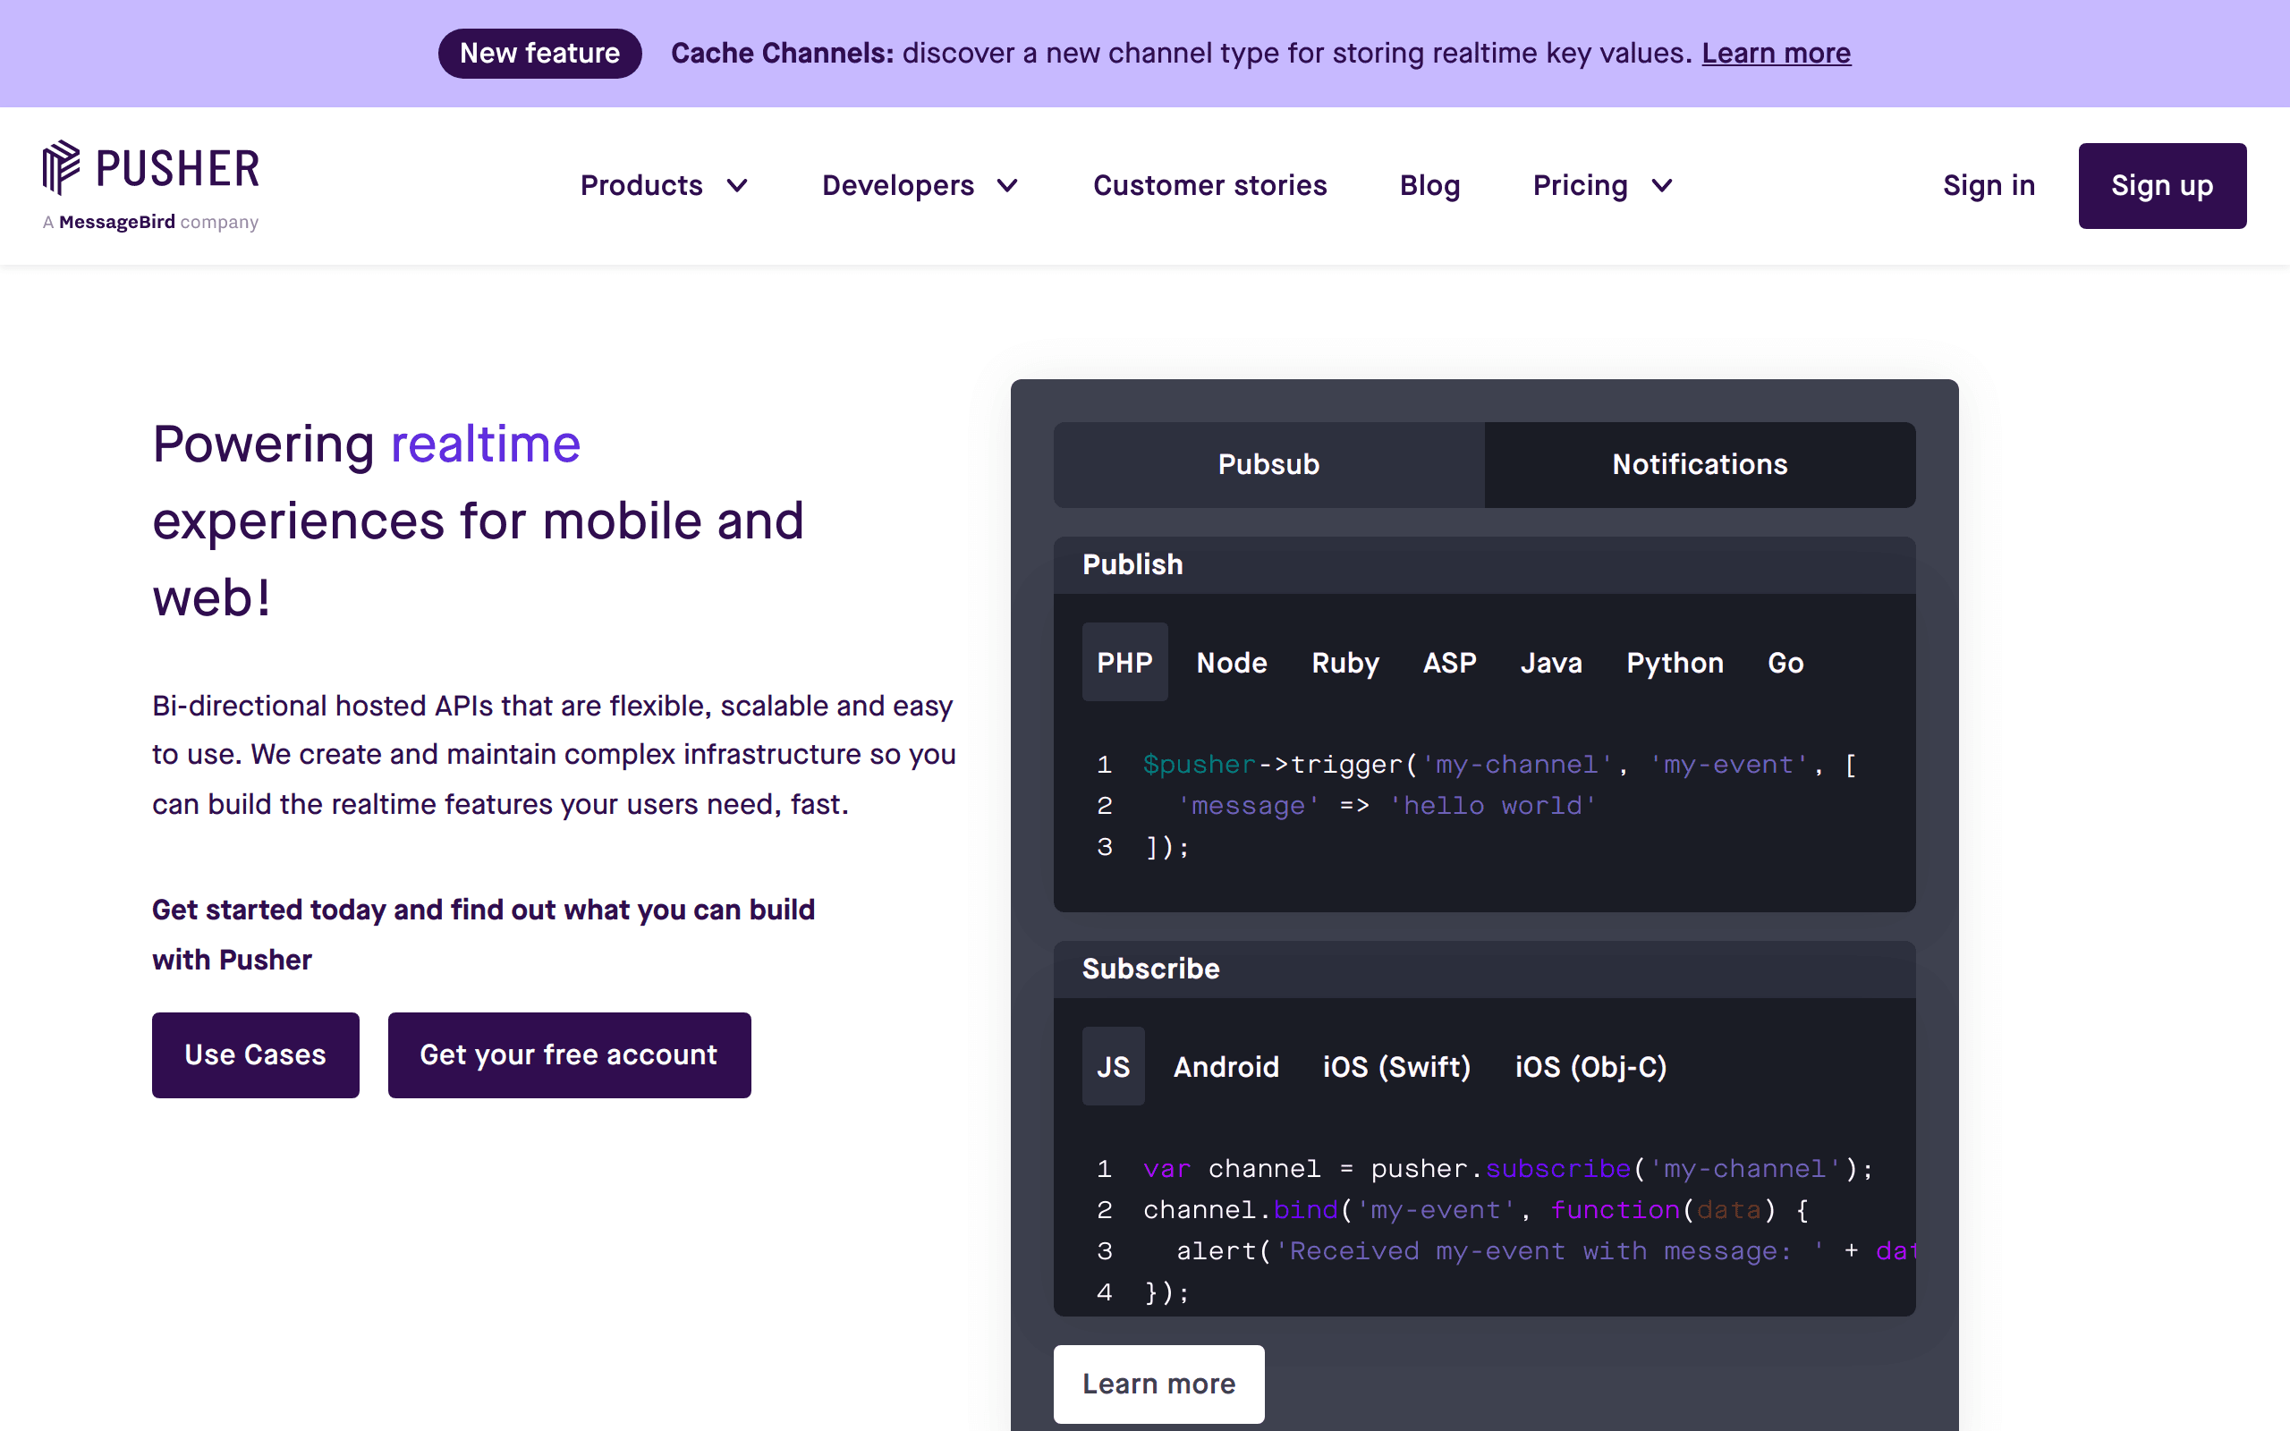The image size is (2290, 1431).
Task: Open the Developers dropdown menu
Action: (x=920, y=185)
